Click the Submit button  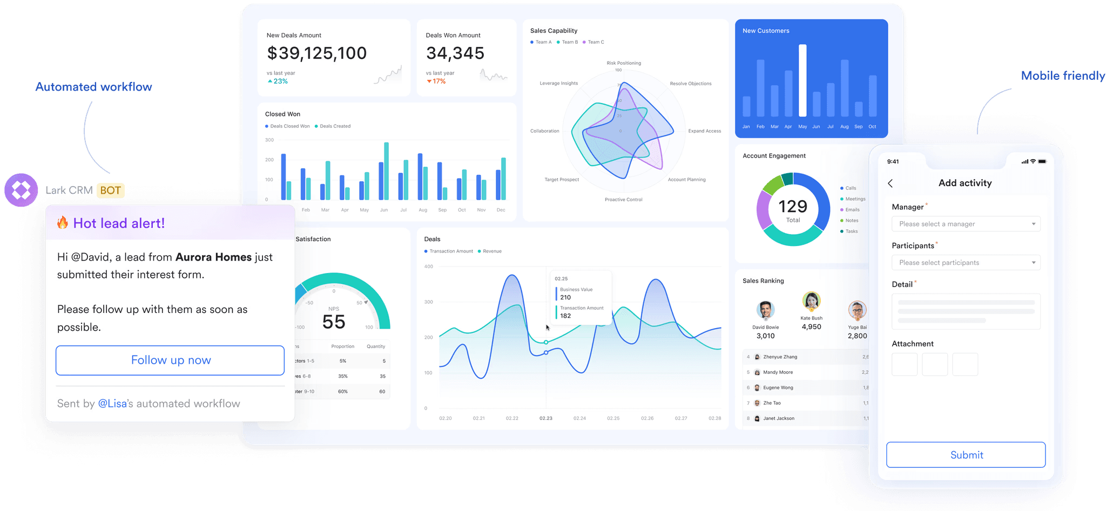pyautogui.click(x=966, y=455)
